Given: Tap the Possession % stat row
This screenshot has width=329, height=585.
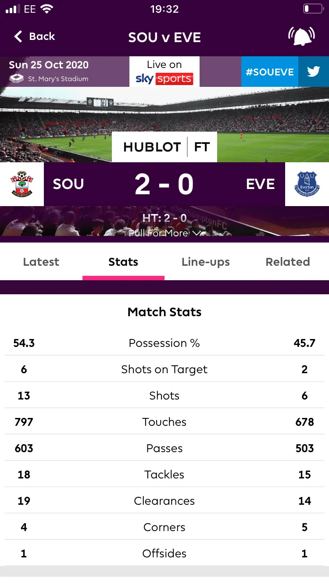Looking at the screenshot, I should pyautogui.click(x=164, y=343).
